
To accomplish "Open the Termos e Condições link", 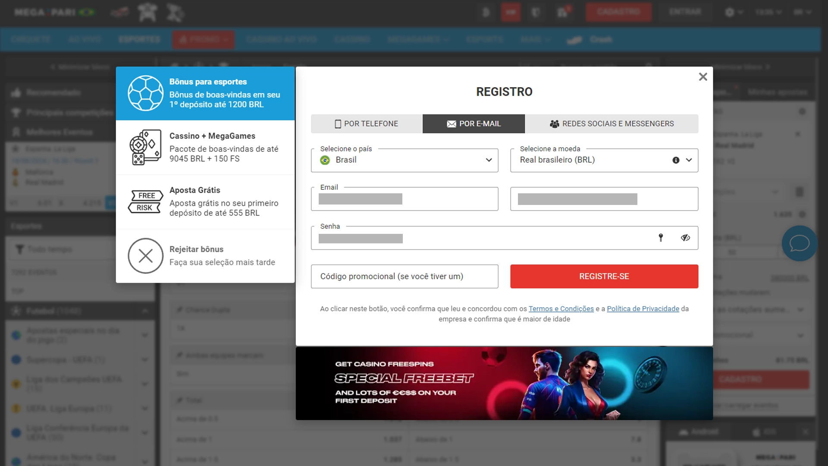I will [561, 309].
